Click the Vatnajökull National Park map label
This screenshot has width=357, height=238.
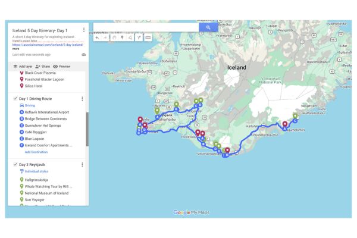[x=270, y=81]
